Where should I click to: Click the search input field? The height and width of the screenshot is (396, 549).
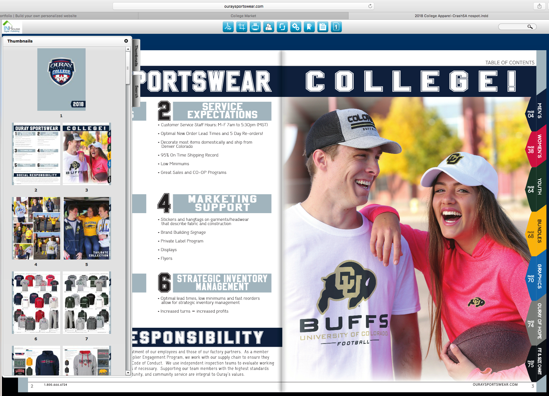pyautogui.click(x=514, y=27)
